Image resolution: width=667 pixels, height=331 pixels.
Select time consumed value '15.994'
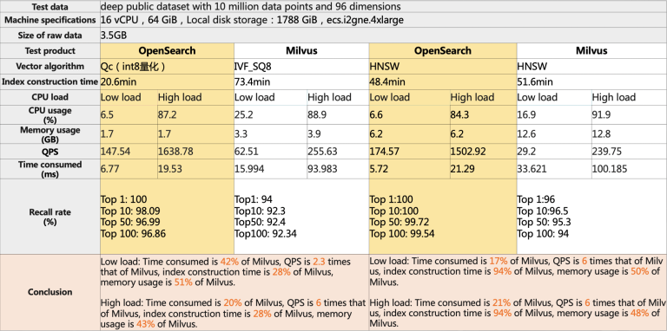(x=249, y=169)
